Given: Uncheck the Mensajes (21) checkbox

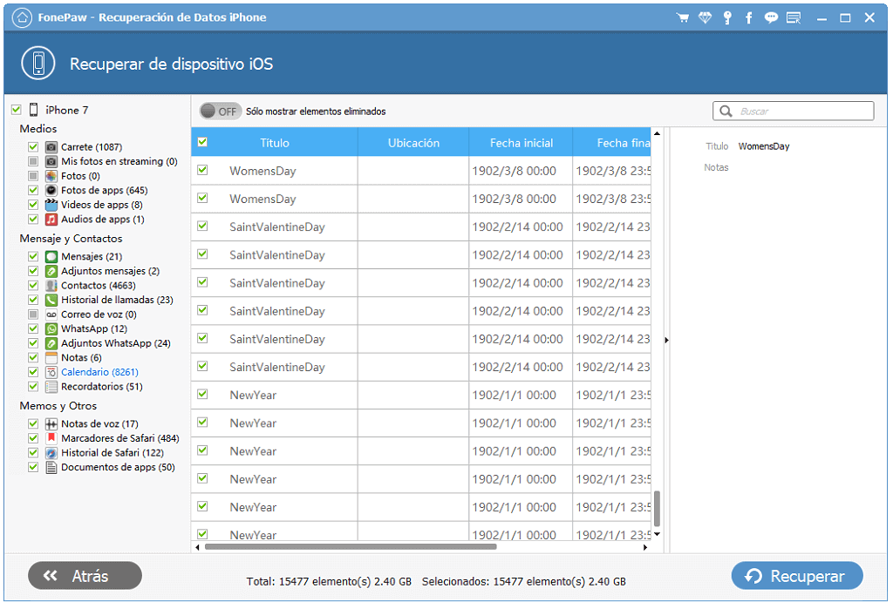Looking at the screenshot, I should click(x=33, y=257).
